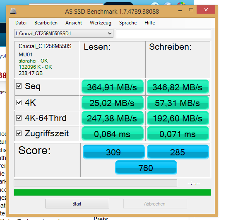This screenshot has width=226, height=220.
Task: Click the 4K read value 25,02 MB/s
Action: tap(113, 103)
